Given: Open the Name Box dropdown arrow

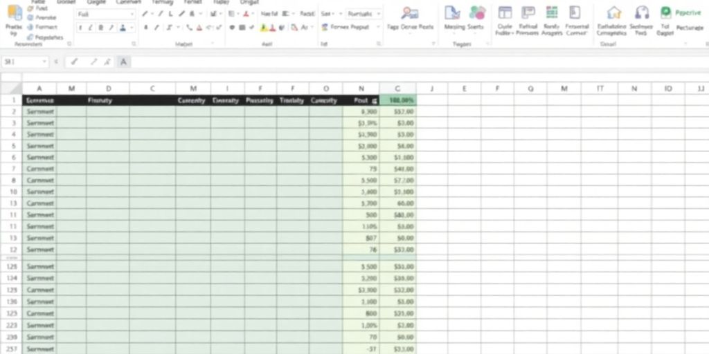Looking at the screenshot, I should point(45,62).
